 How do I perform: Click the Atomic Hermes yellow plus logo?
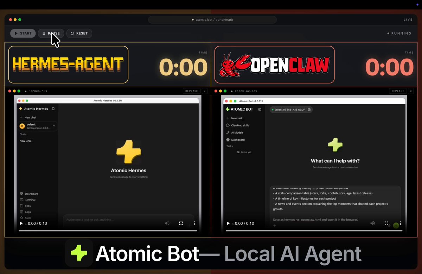pos(128,153)
